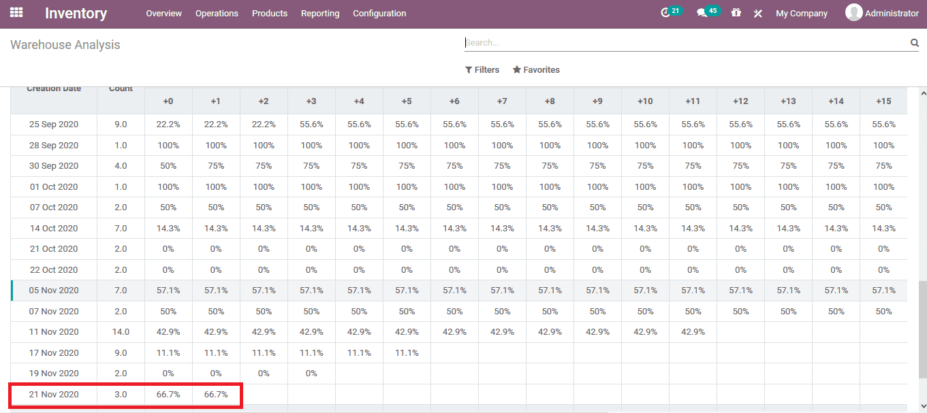The height and width of the screenshot is (413, 927).
Task: Click the Administrator avatar
Action: [853, 12]
